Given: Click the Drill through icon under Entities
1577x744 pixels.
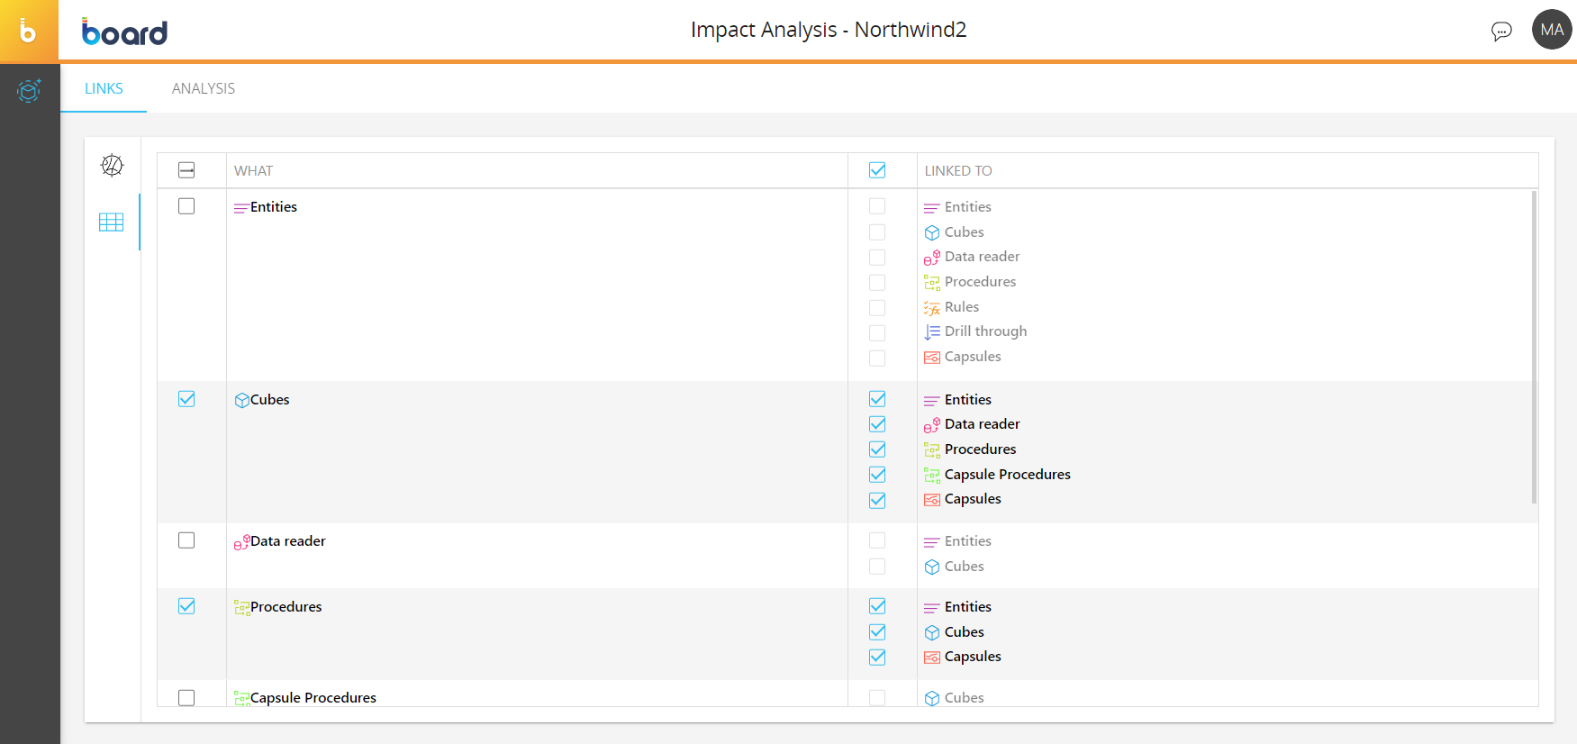Looking at the screenshot, I should point(932,332).
